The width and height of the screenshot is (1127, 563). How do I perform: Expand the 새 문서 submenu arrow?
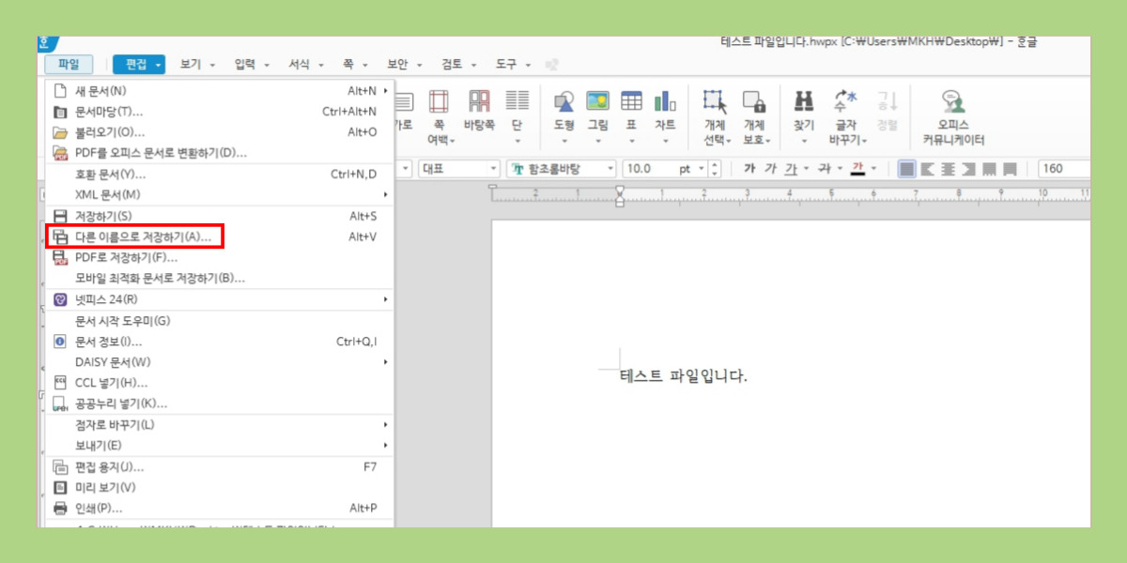(x=385, y=91)
